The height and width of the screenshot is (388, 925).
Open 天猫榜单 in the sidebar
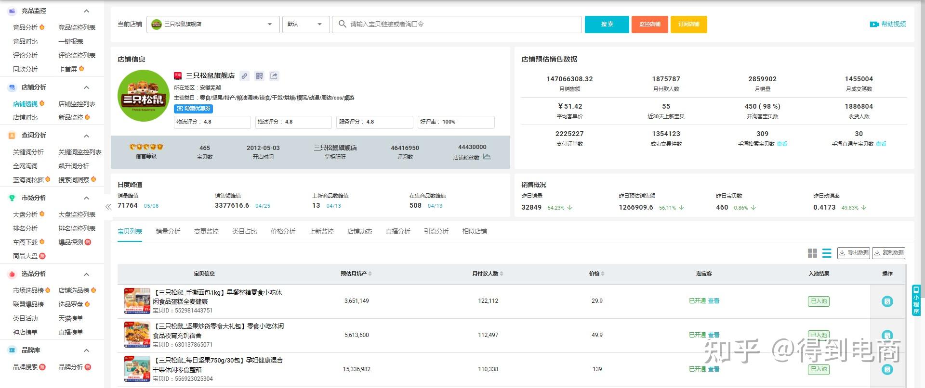[x=71, y=318]
